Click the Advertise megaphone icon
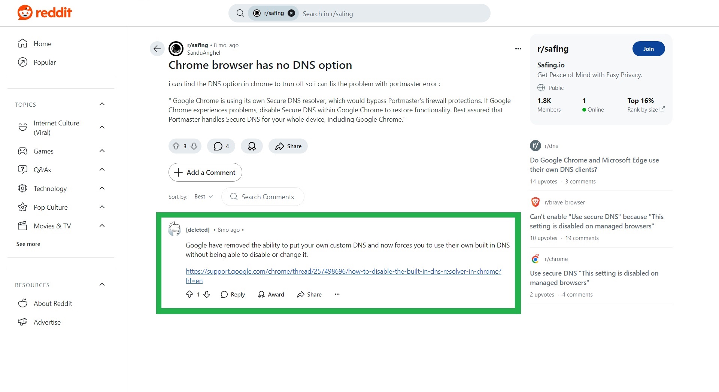 tap(23, 322)
